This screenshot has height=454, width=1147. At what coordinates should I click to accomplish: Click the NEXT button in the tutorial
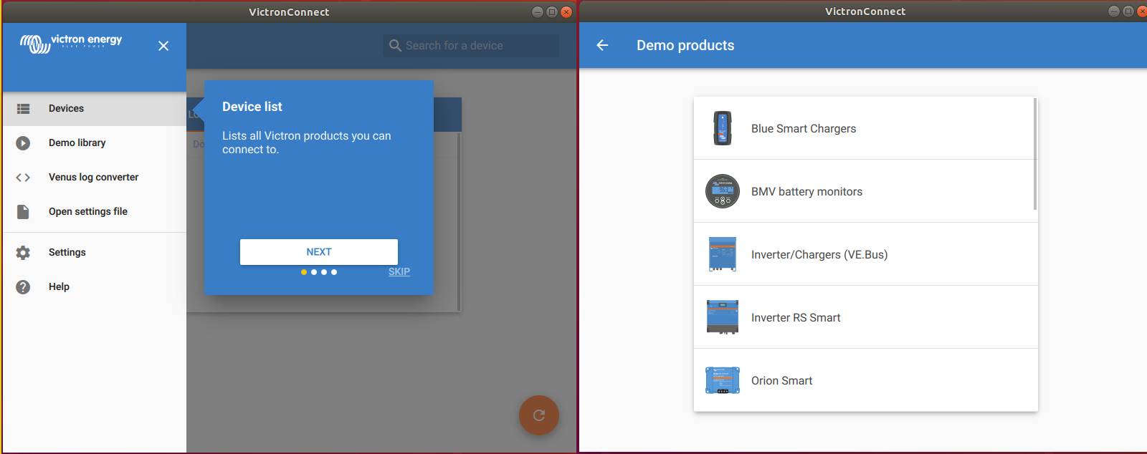click(319, 252)
